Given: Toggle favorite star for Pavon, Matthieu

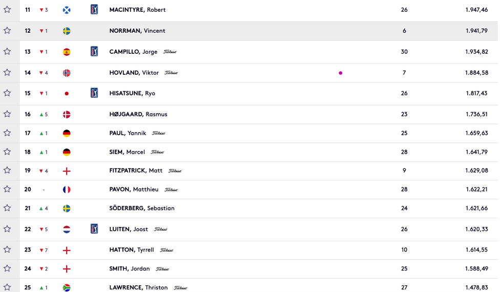Looking at the screenshot, I should point(7,190).
